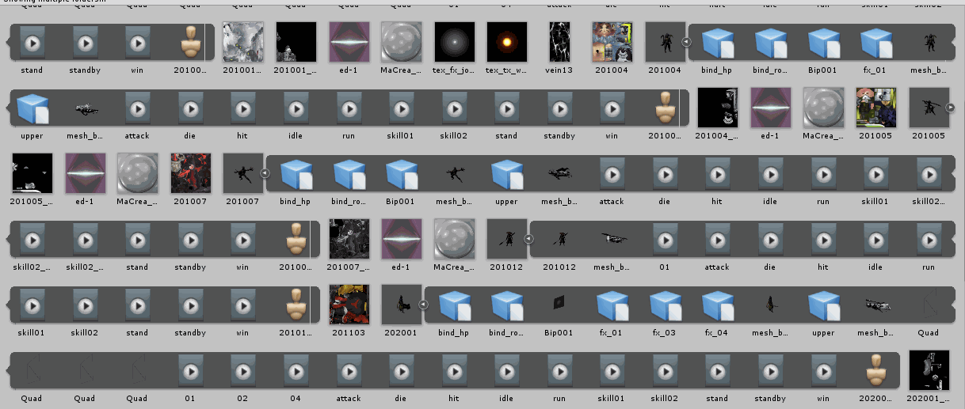The width and height of the screenshot is (965, 409).
Task: Select the 201103 texture thumbnail
Action: tap(349, 305)
